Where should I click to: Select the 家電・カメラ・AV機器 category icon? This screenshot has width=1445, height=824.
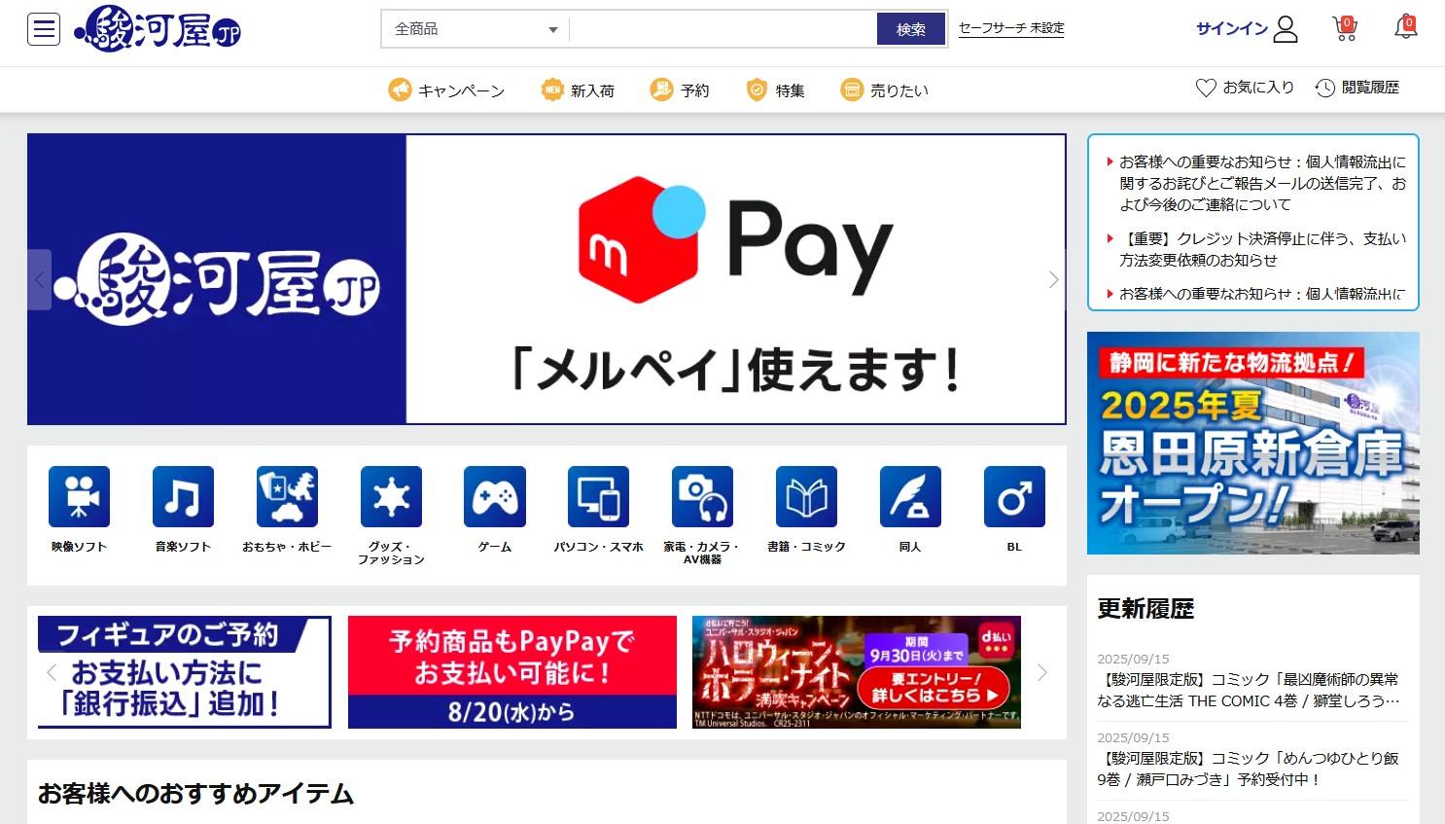click(x=703, y=496)
